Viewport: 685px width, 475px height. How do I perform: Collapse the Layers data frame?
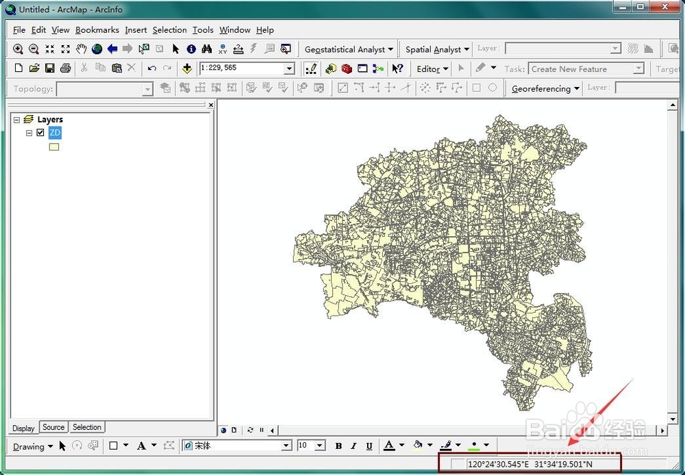point(16,119)
